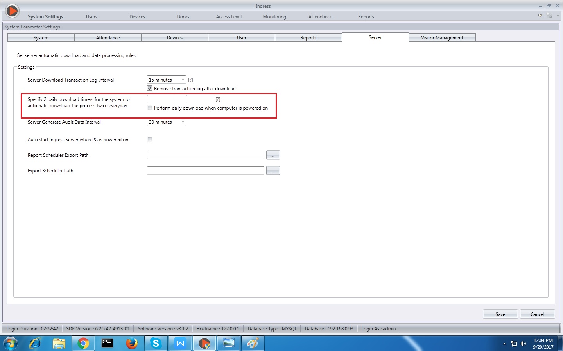
Task: Launch Firefox from the taskbar
Action: pos(131,343)
